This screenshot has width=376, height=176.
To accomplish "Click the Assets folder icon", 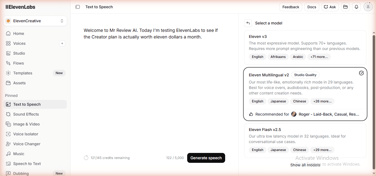I will (8, 83).
